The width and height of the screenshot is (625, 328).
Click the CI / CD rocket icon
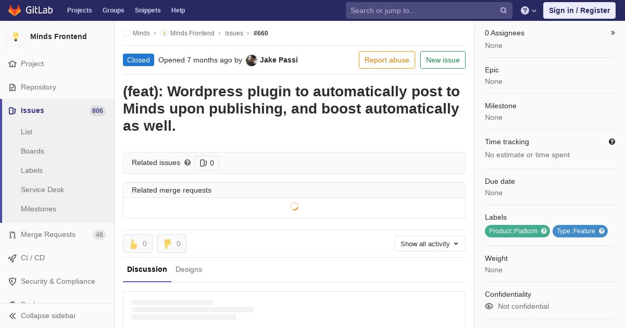(12, 258)
